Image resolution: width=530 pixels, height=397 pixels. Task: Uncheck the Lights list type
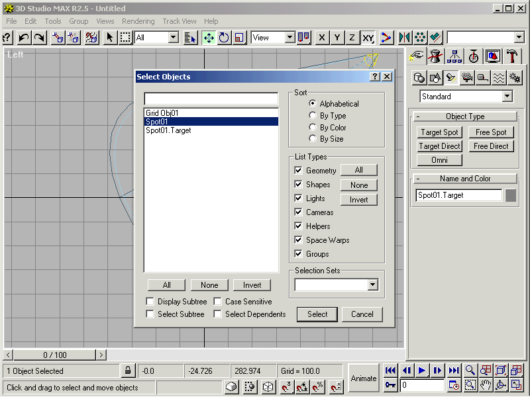point(298,198)
